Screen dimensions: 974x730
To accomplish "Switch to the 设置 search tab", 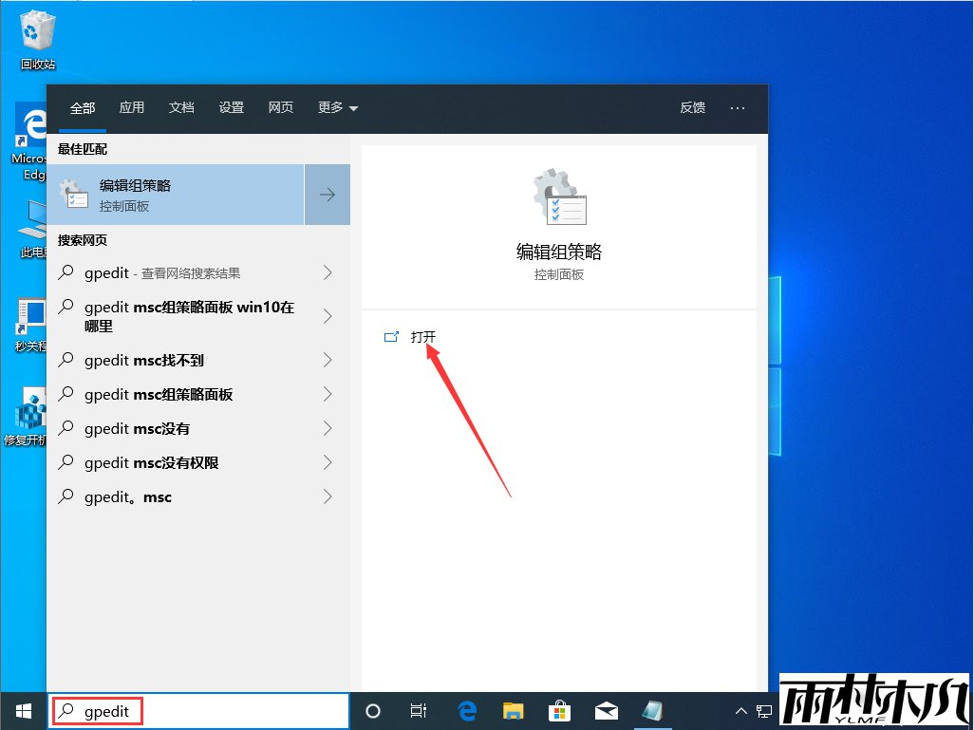I will point(231,107).
